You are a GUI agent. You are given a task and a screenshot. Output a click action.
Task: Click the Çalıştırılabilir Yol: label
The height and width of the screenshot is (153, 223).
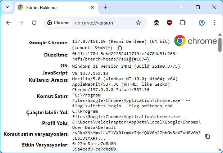pos(47,112)
